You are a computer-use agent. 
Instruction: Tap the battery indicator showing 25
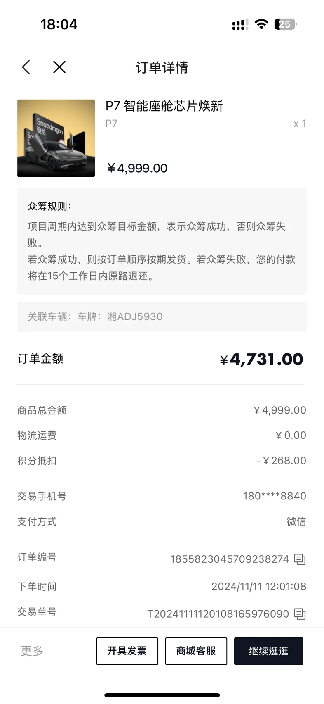(x=285, y=24)
